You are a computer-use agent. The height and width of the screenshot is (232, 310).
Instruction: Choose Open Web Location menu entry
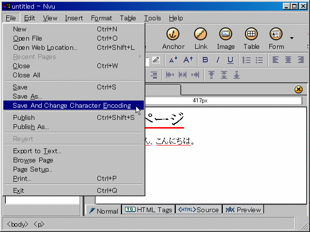click(x=74, y=47)
